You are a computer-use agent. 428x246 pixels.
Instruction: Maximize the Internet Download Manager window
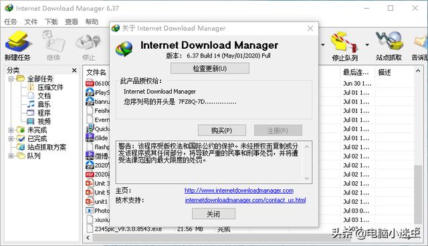[x=391, y=8]
